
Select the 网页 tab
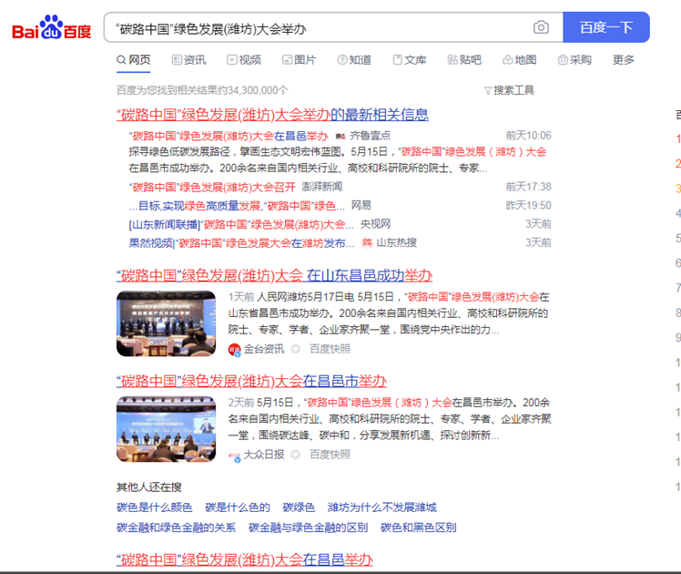[x=134, y=59]
